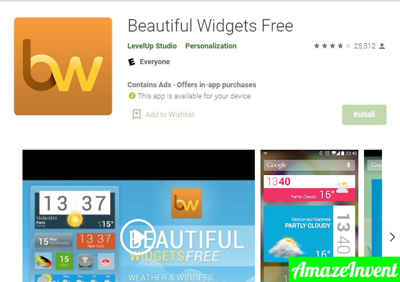Show next screenshots with right chevron
The height and width of the screenshot is (282, 400).
pyautogui.click(x=392, y=237)
